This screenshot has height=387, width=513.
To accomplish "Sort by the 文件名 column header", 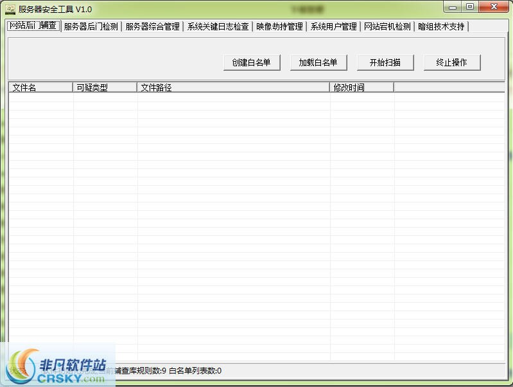I will (x=40, y=87).
